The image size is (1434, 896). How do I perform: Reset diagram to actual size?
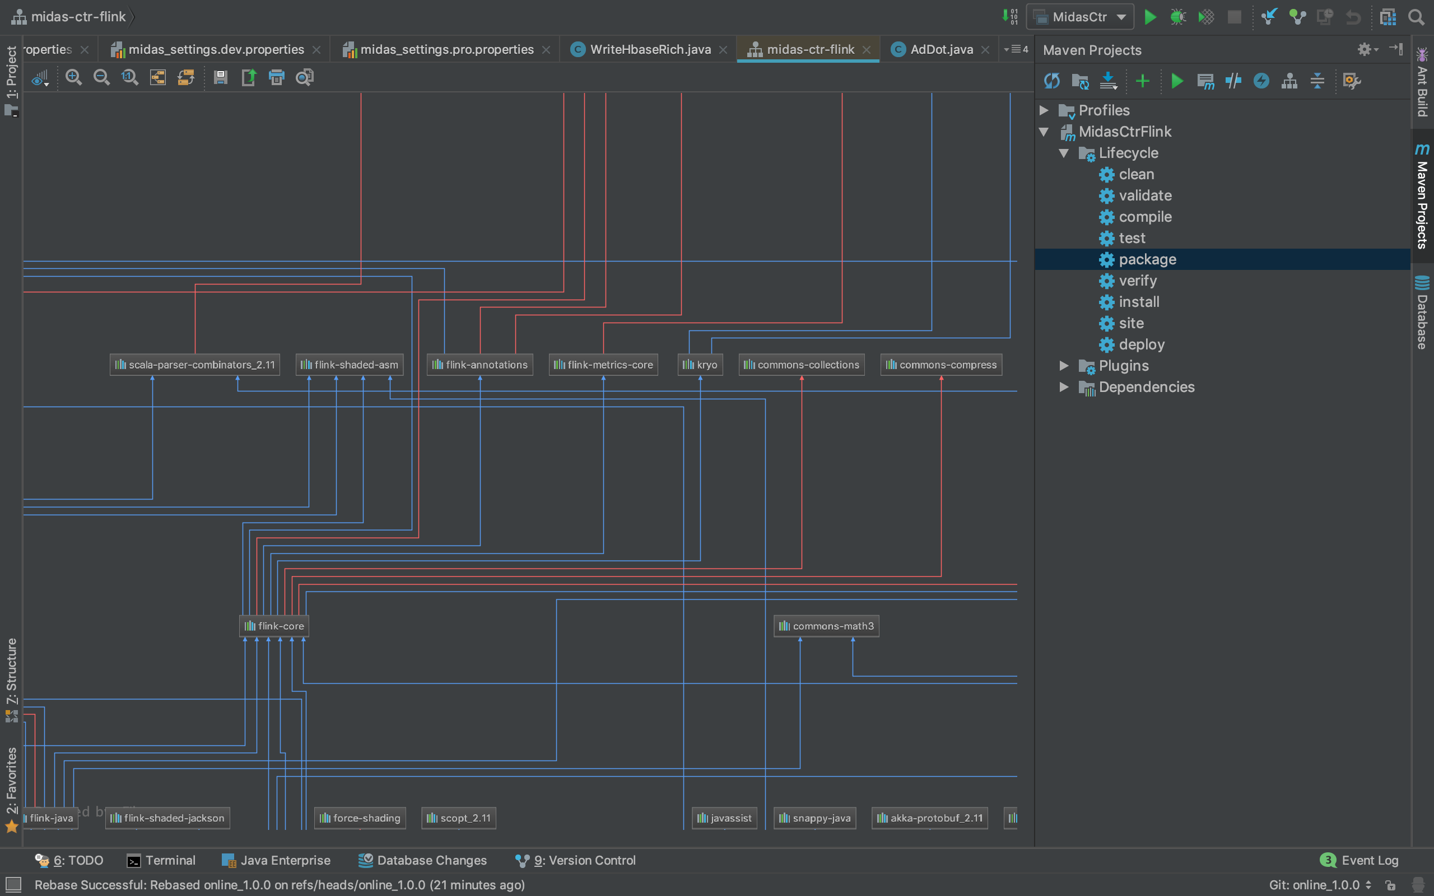[130, 77]
